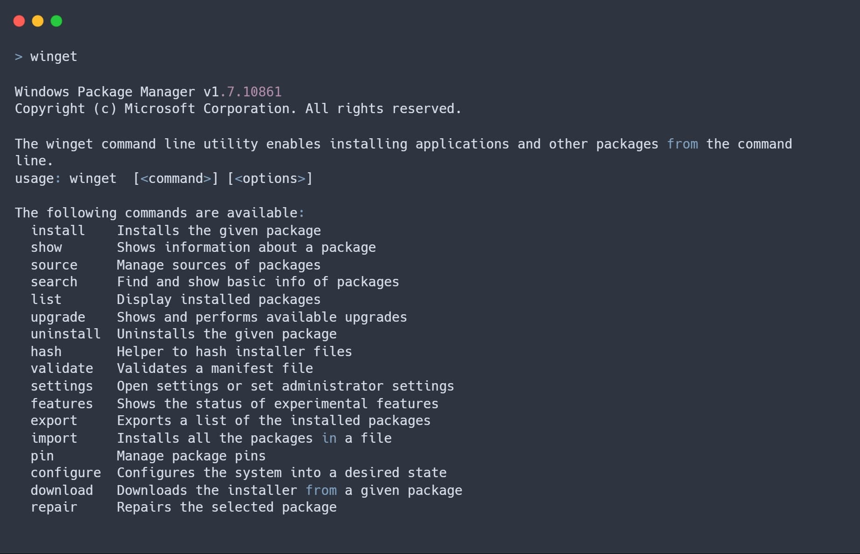Click the repair command name

point(54,508)
